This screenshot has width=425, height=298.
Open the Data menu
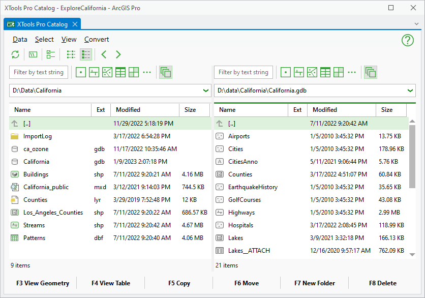pyautogui.click(x=20, y=40)
